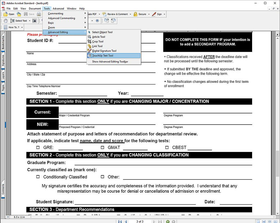Expand the Zoom submenu
The height and width of the screenshot is (223, 280).
click(65, 28)
